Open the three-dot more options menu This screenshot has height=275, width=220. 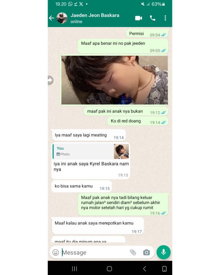tap(165, 18)
